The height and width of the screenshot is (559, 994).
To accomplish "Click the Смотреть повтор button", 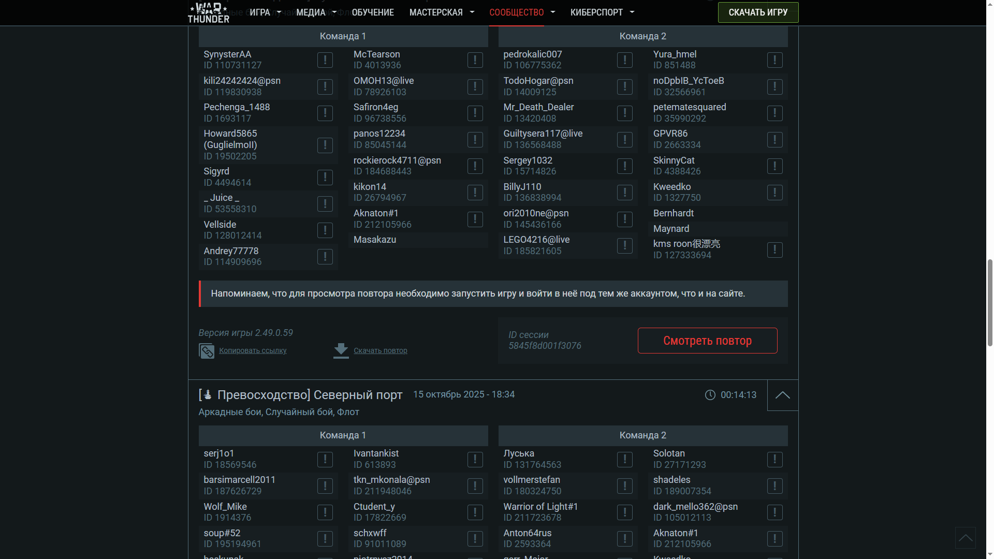I will (x=707, y=341).
